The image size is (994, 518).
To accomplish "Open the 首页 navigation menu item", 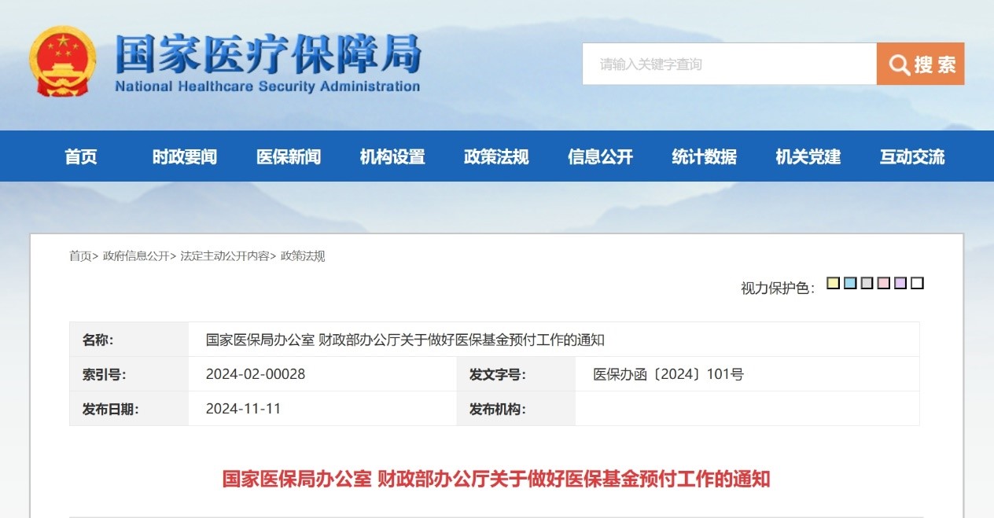I will (x=81, y=156).
